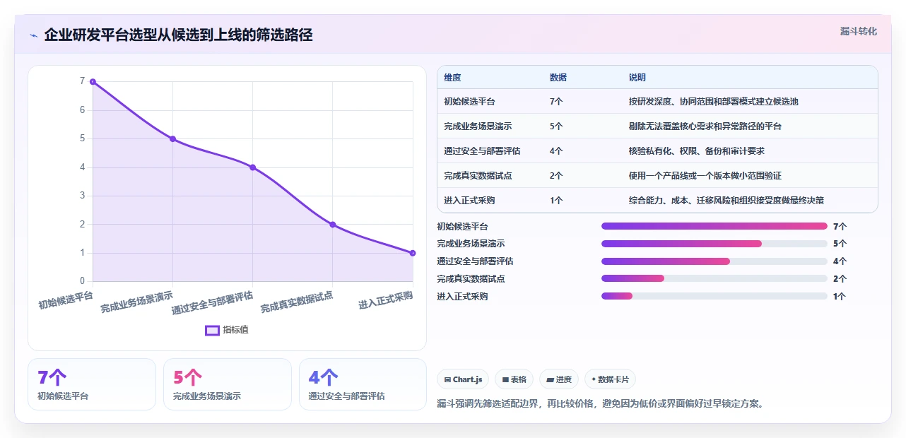Click table cell 初始候选平台

coord(469,102)
